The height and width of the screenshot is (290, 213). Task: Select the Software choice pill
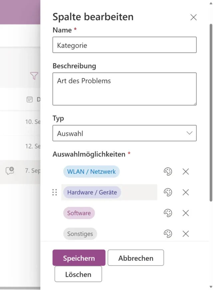(79, 213)
